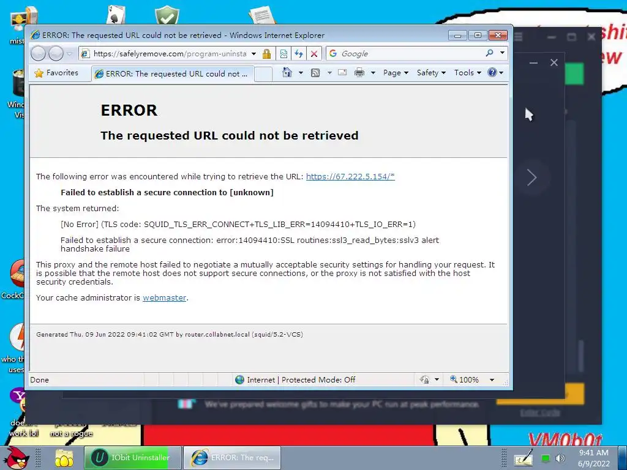Click the blue Help question mark icon
The width and height of the screenshot is (627, 470).
492,72
